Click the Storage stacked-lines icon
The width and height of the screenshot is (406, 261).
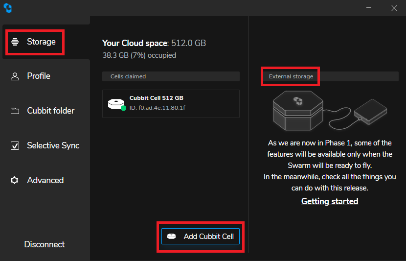click(x=15, y=42)
